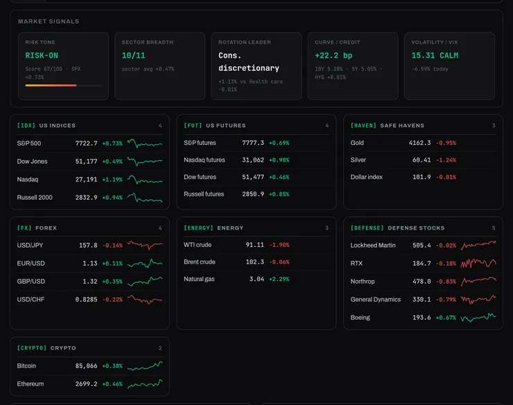
Task: View the USD/CHF sparkline
Action: click(x=145, y=300)
